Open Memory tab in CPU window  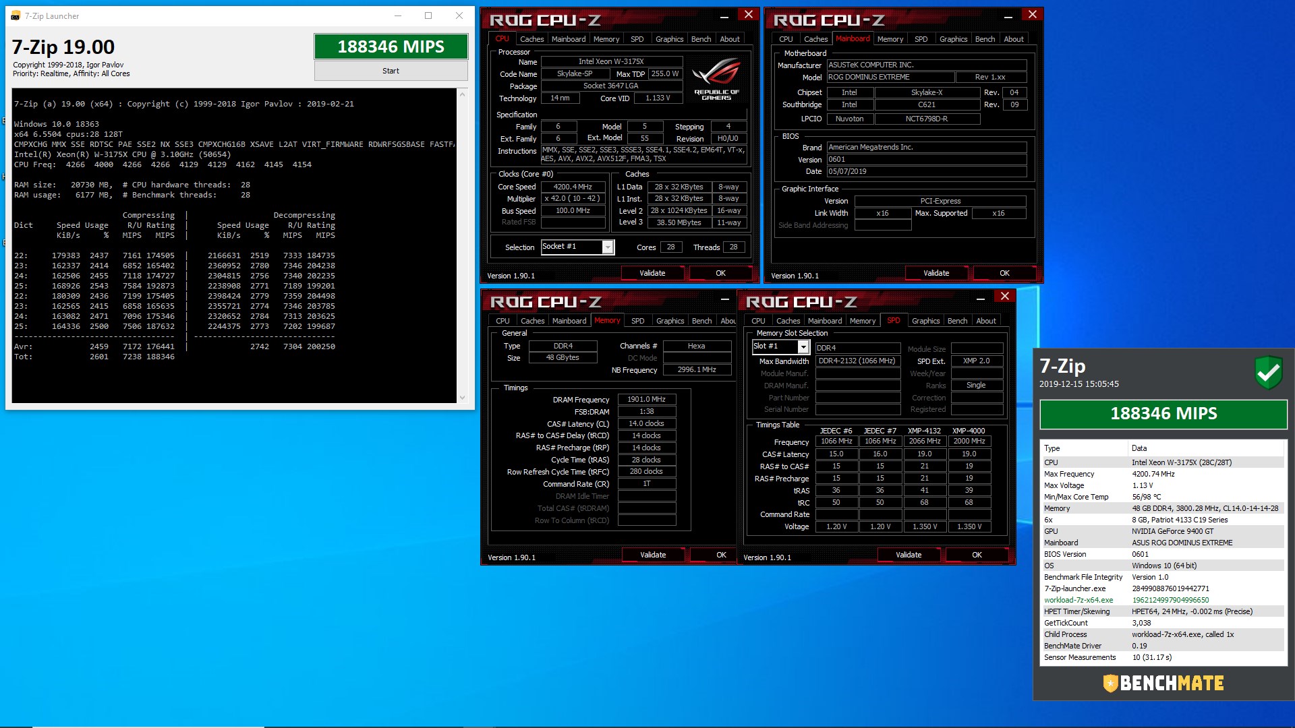tap(606, 39)
